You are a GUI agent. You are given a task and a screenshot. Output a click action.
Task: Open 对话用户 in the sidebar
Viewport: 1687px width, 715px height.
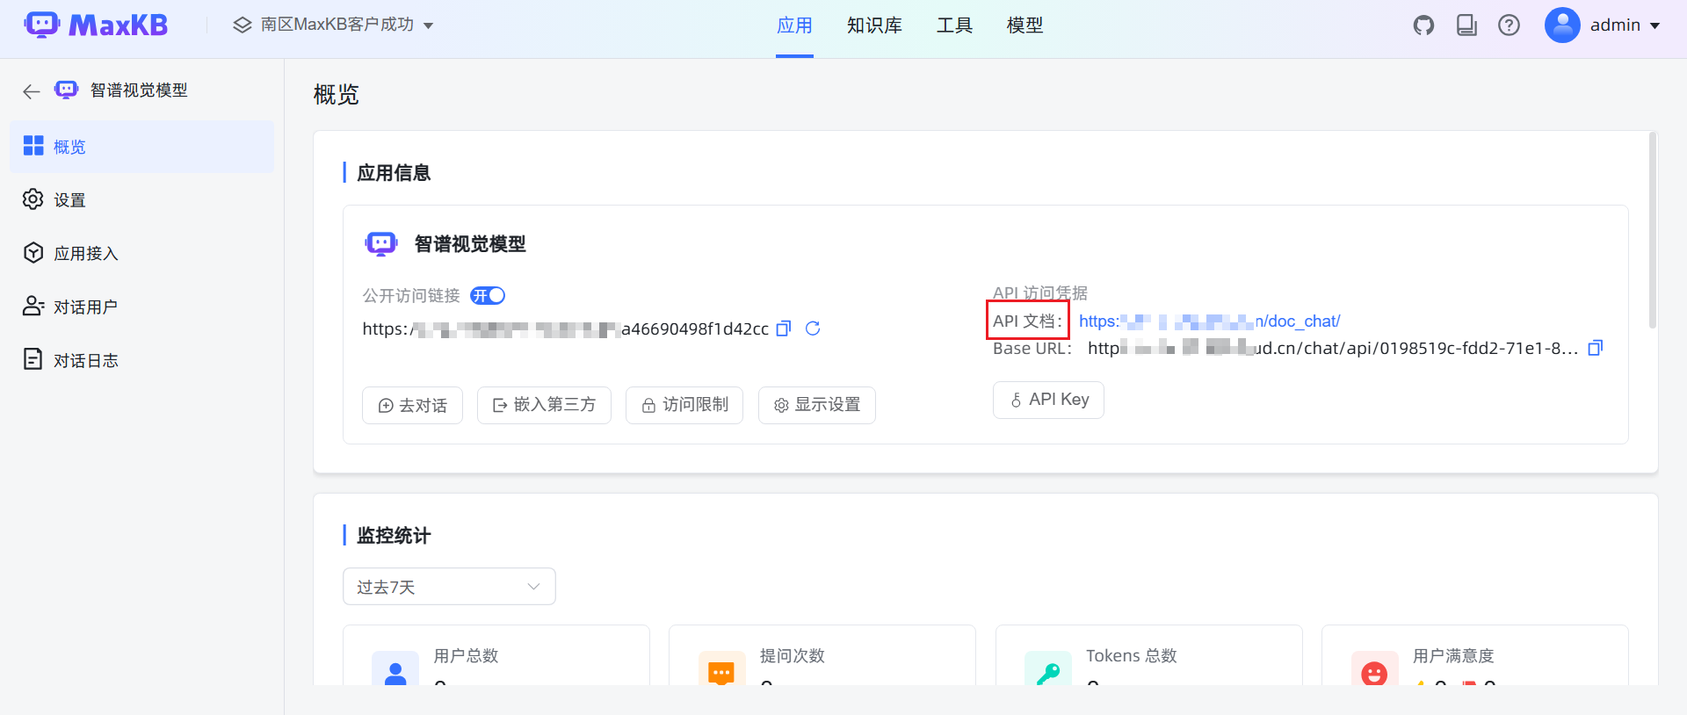tap(141, 307)
